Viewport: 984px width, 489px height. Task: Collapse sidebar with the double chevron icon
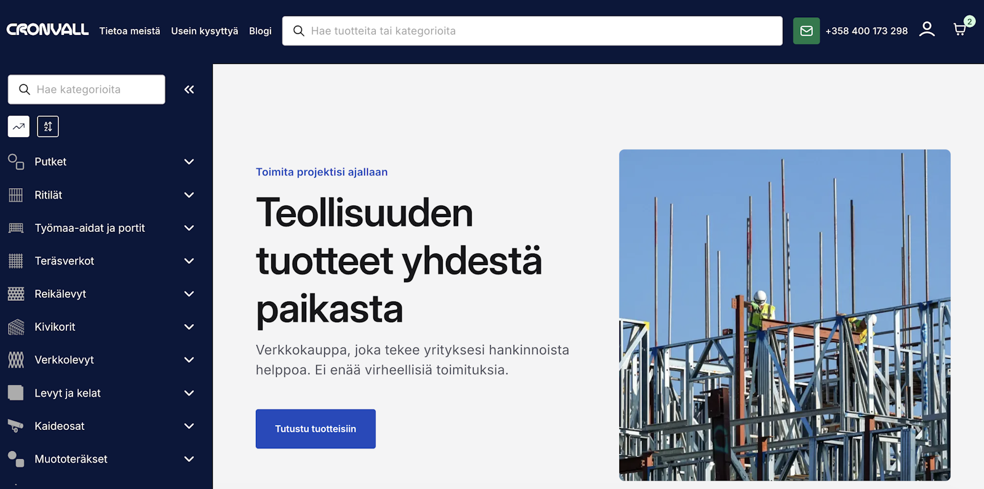point(189,90)
